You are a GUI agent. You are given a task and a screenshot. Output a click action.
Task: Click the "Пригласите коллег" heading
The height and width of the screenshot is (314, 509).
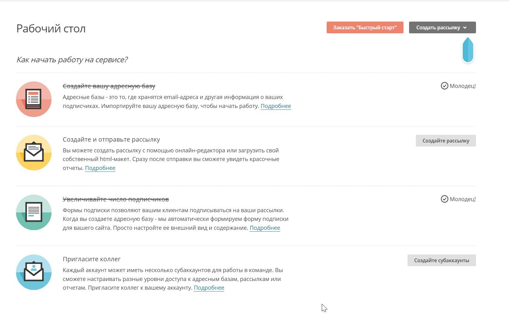92,259
